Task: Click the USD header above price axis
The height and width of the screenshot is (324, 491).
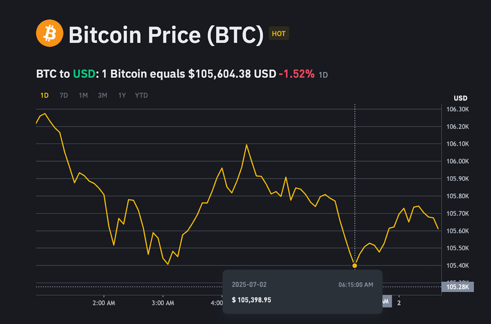Action: 460,98
